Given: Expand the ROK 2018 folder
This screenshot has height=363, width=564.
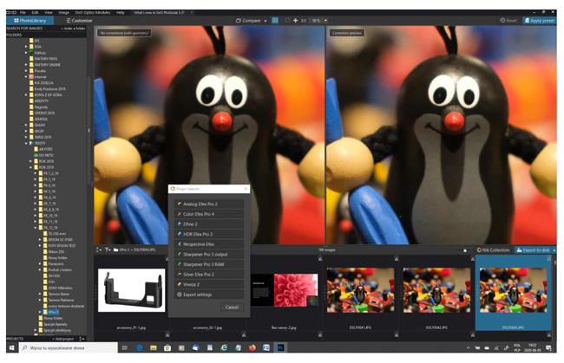Looking at the screenshot, I should (x=31, y=161).
